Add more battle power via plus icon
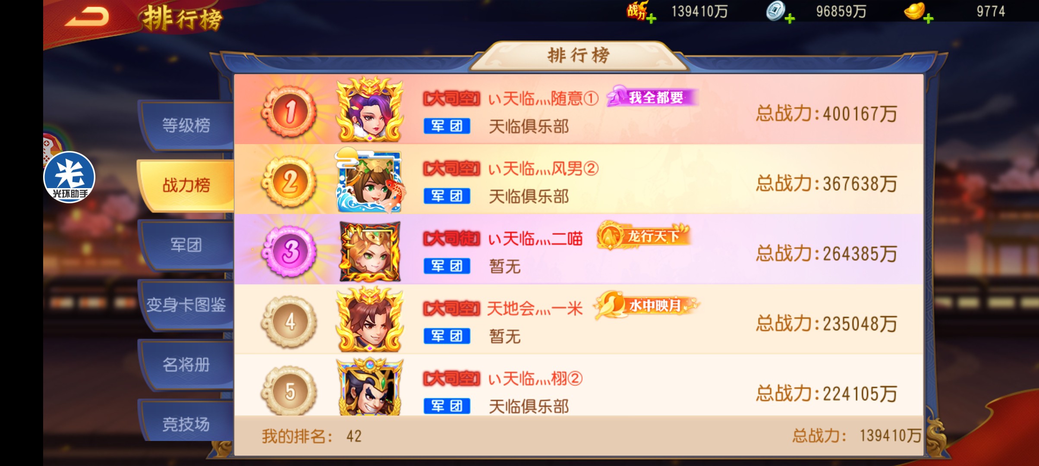Image resolution: width=1039 pixels, height=466 pixels. 652,19
